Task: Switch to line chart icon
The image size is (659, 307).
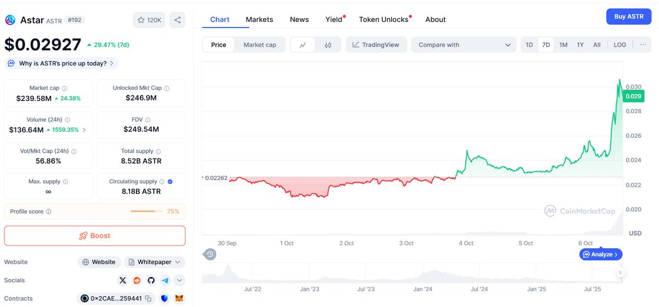Action: tap(303, 45)
